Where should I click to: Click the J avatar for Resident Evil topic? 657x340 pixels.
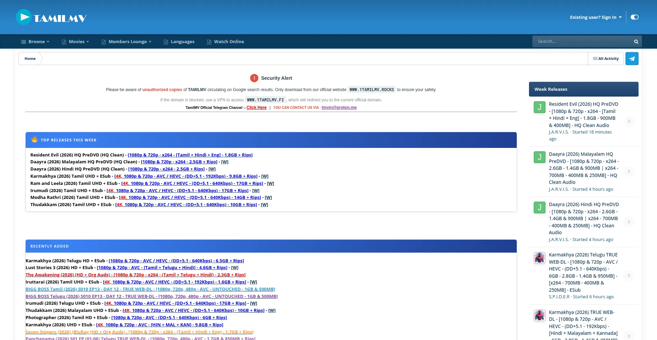click(x=540, y=107)
